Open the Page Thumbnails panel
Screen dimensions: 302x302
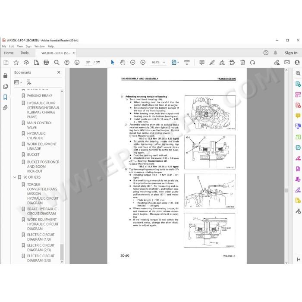pos(5,86)
